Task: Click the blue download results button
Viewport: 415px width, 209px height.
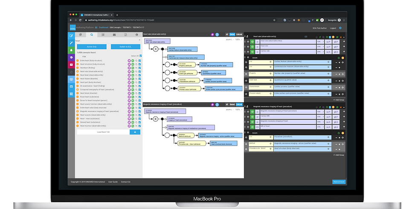Action: click(135, 132)
